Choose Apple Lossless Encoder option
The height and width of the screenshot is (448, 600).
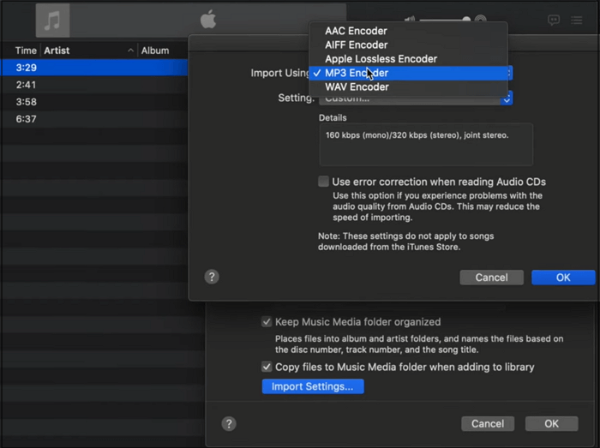[381, 59]
